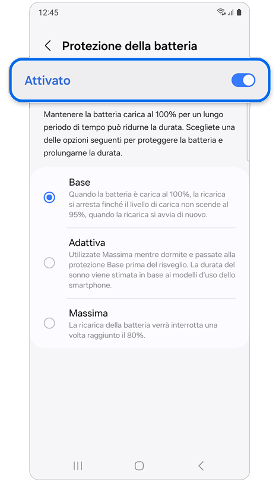Tap the Adattiva description paragraph

point(152,270)
